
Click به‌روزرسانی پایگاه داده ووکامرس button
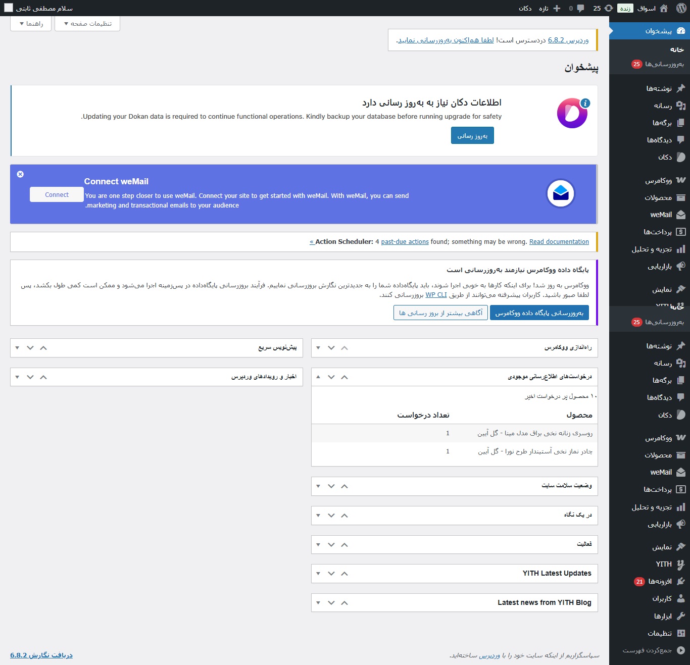539,313
